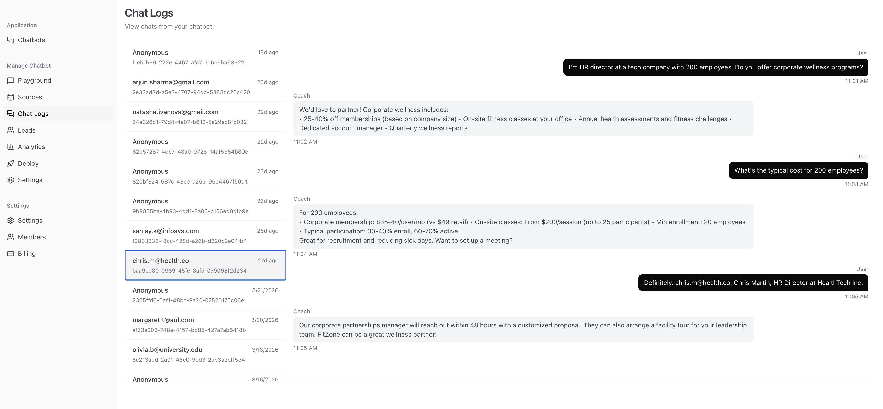Click the 11:04 AM timestamp

pyautogui.click(x=305, y=254)
